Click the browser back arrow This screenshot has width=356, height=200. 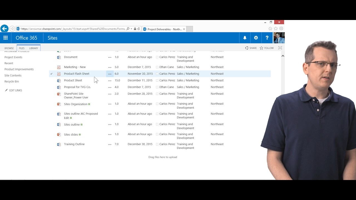[x=4, y=29]
